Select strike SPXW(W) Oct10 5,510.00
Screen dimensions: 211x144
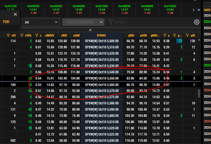tap(102, 47)
